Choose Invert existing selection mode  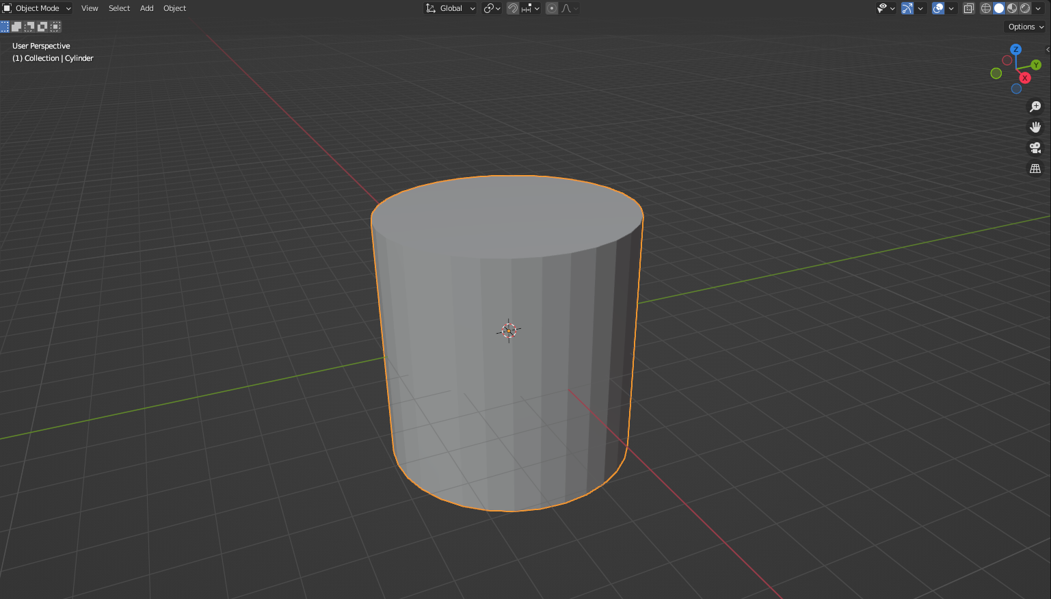click(42, 27)
